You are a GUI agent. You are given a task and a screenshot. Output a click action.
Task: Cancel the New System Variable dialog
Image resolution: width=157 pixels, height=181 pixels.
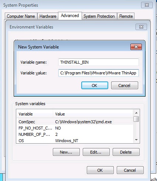point(124,86)
